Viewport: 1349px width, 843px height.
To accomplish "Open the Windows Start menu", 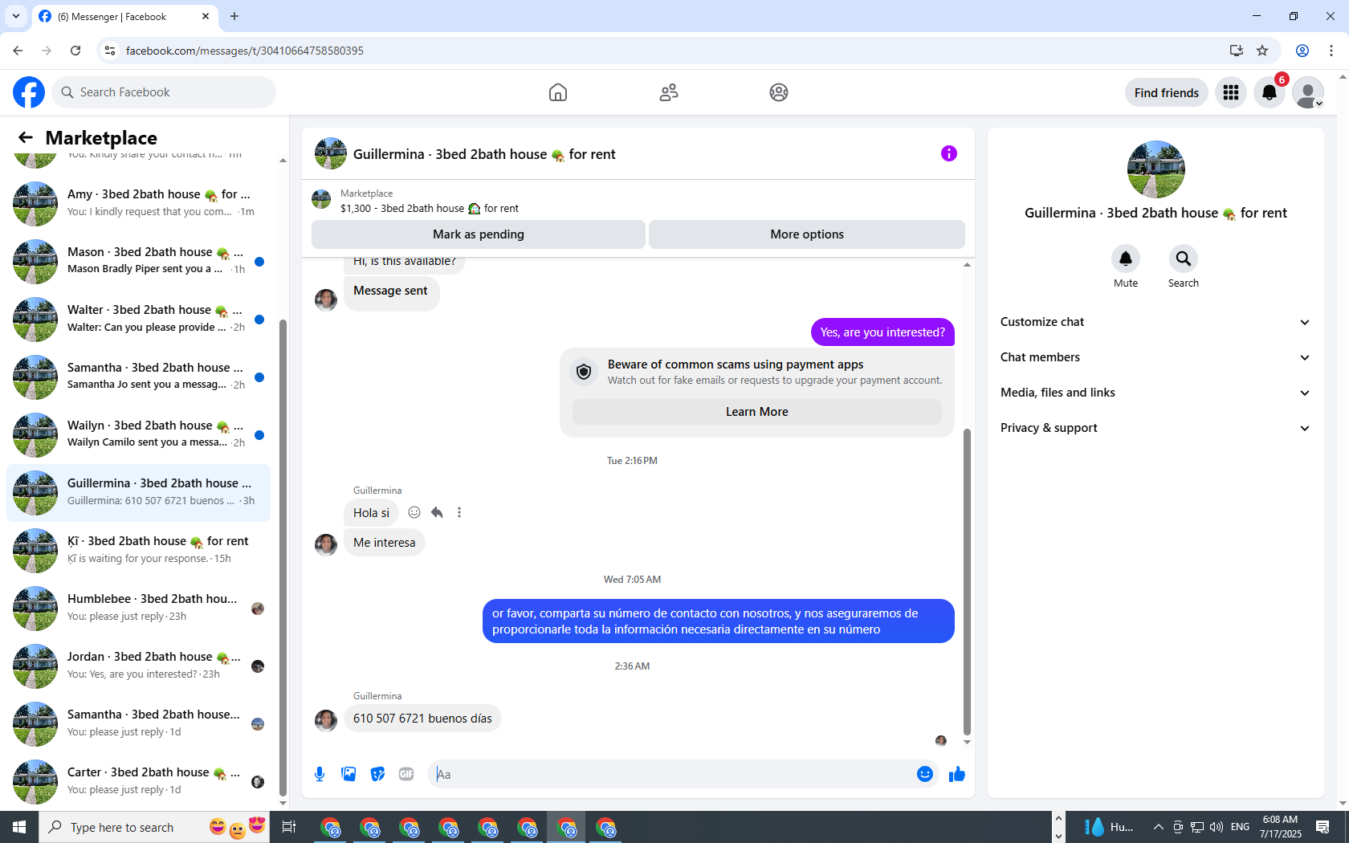I will tap(19, 827).
